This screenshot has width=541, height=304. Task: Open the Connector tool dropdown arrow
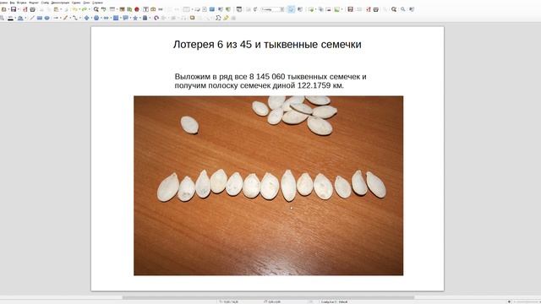(80, 18)
